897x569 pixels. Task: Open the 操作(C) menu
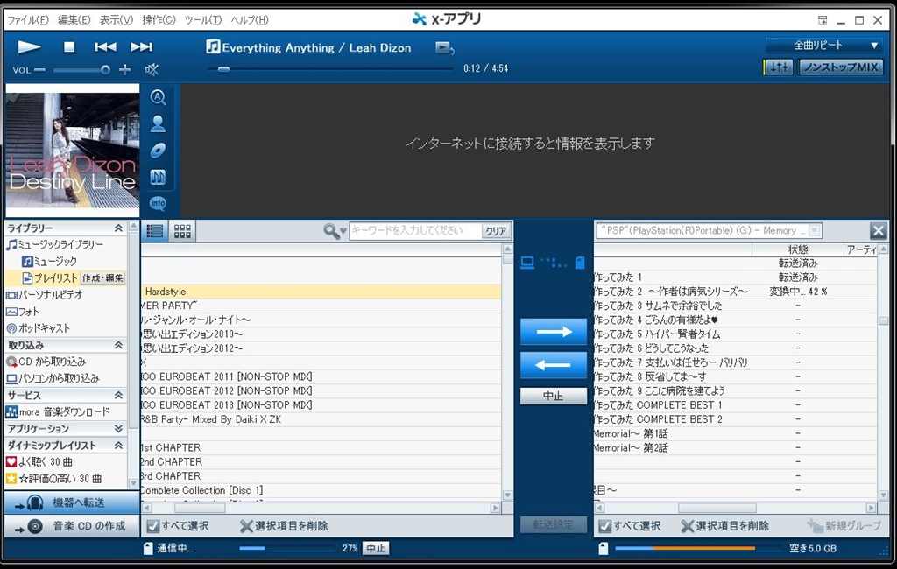tap(159, 20)
